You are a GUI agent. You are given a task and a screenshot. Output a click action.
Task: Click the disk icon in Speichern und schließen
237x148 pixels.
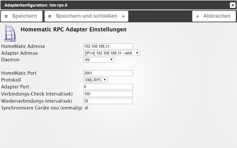click(50, 16)
